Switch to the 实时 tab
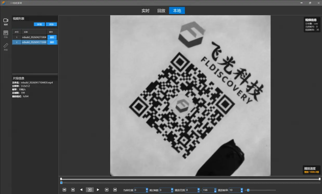Viewport: 322px width, 194px height. pos(146,11)
